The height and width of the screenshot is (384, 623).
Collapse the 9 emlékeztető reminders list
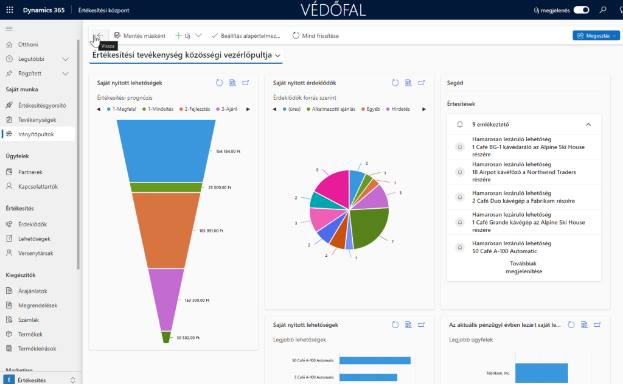click(x=588, y=124)
